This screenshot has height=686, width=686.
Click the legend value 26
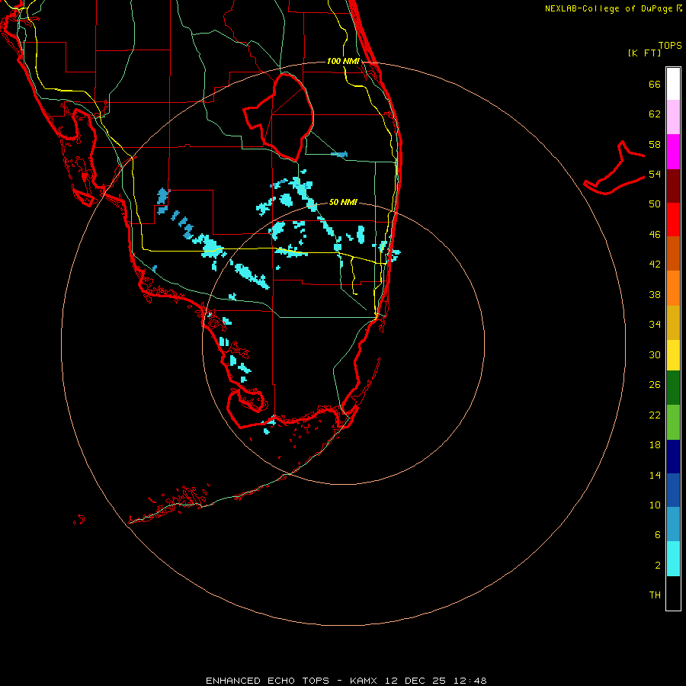(x=655, y=385)
